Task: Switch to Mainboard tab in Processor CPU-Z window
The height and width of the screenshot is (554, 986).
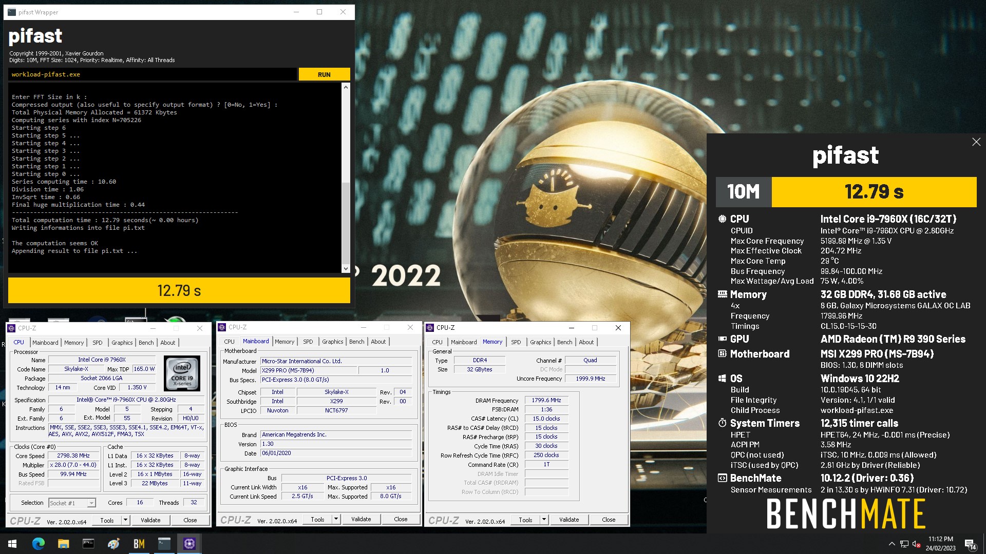Action: tap(45, 343)
